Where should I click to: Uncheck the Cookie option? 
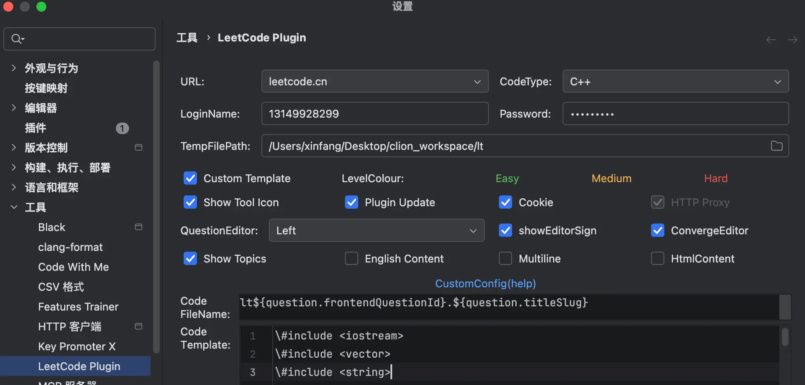click(x=506, y=202)
